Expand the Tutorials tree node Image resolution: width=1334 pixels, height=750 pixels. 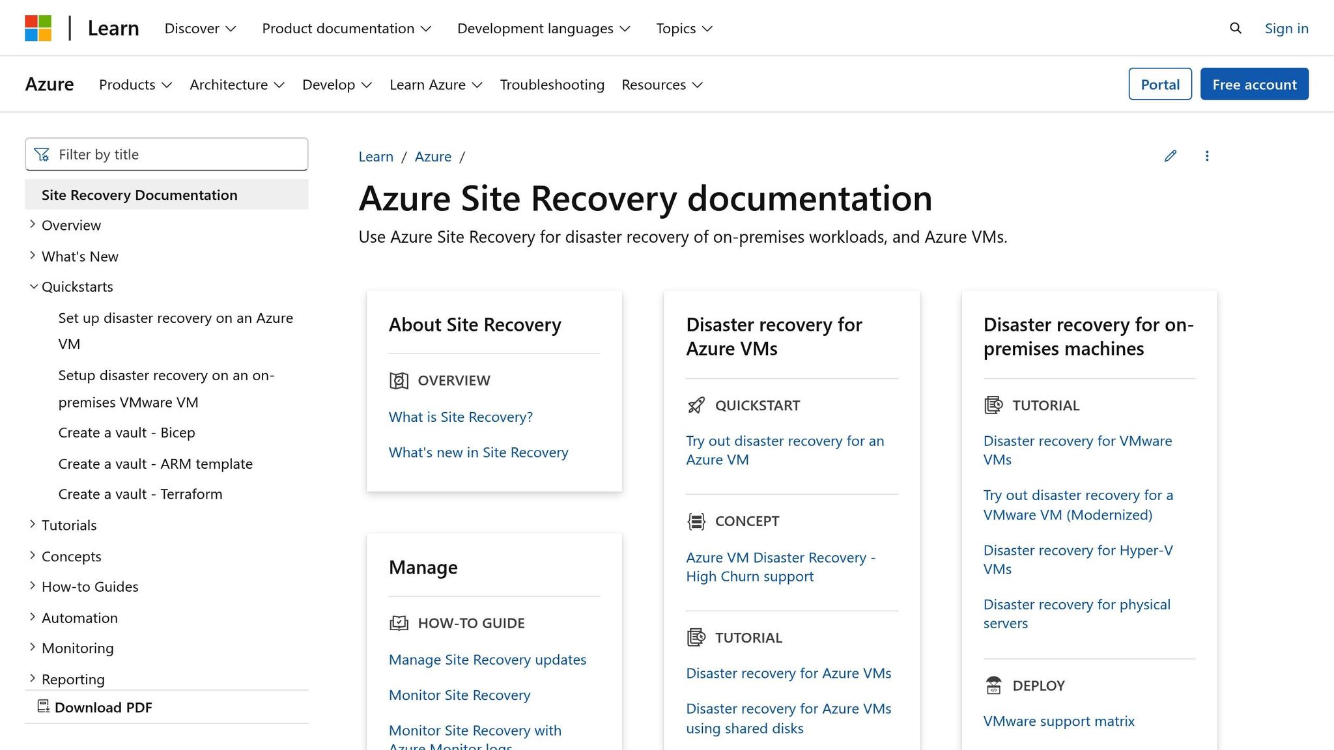tap(33, 525)
